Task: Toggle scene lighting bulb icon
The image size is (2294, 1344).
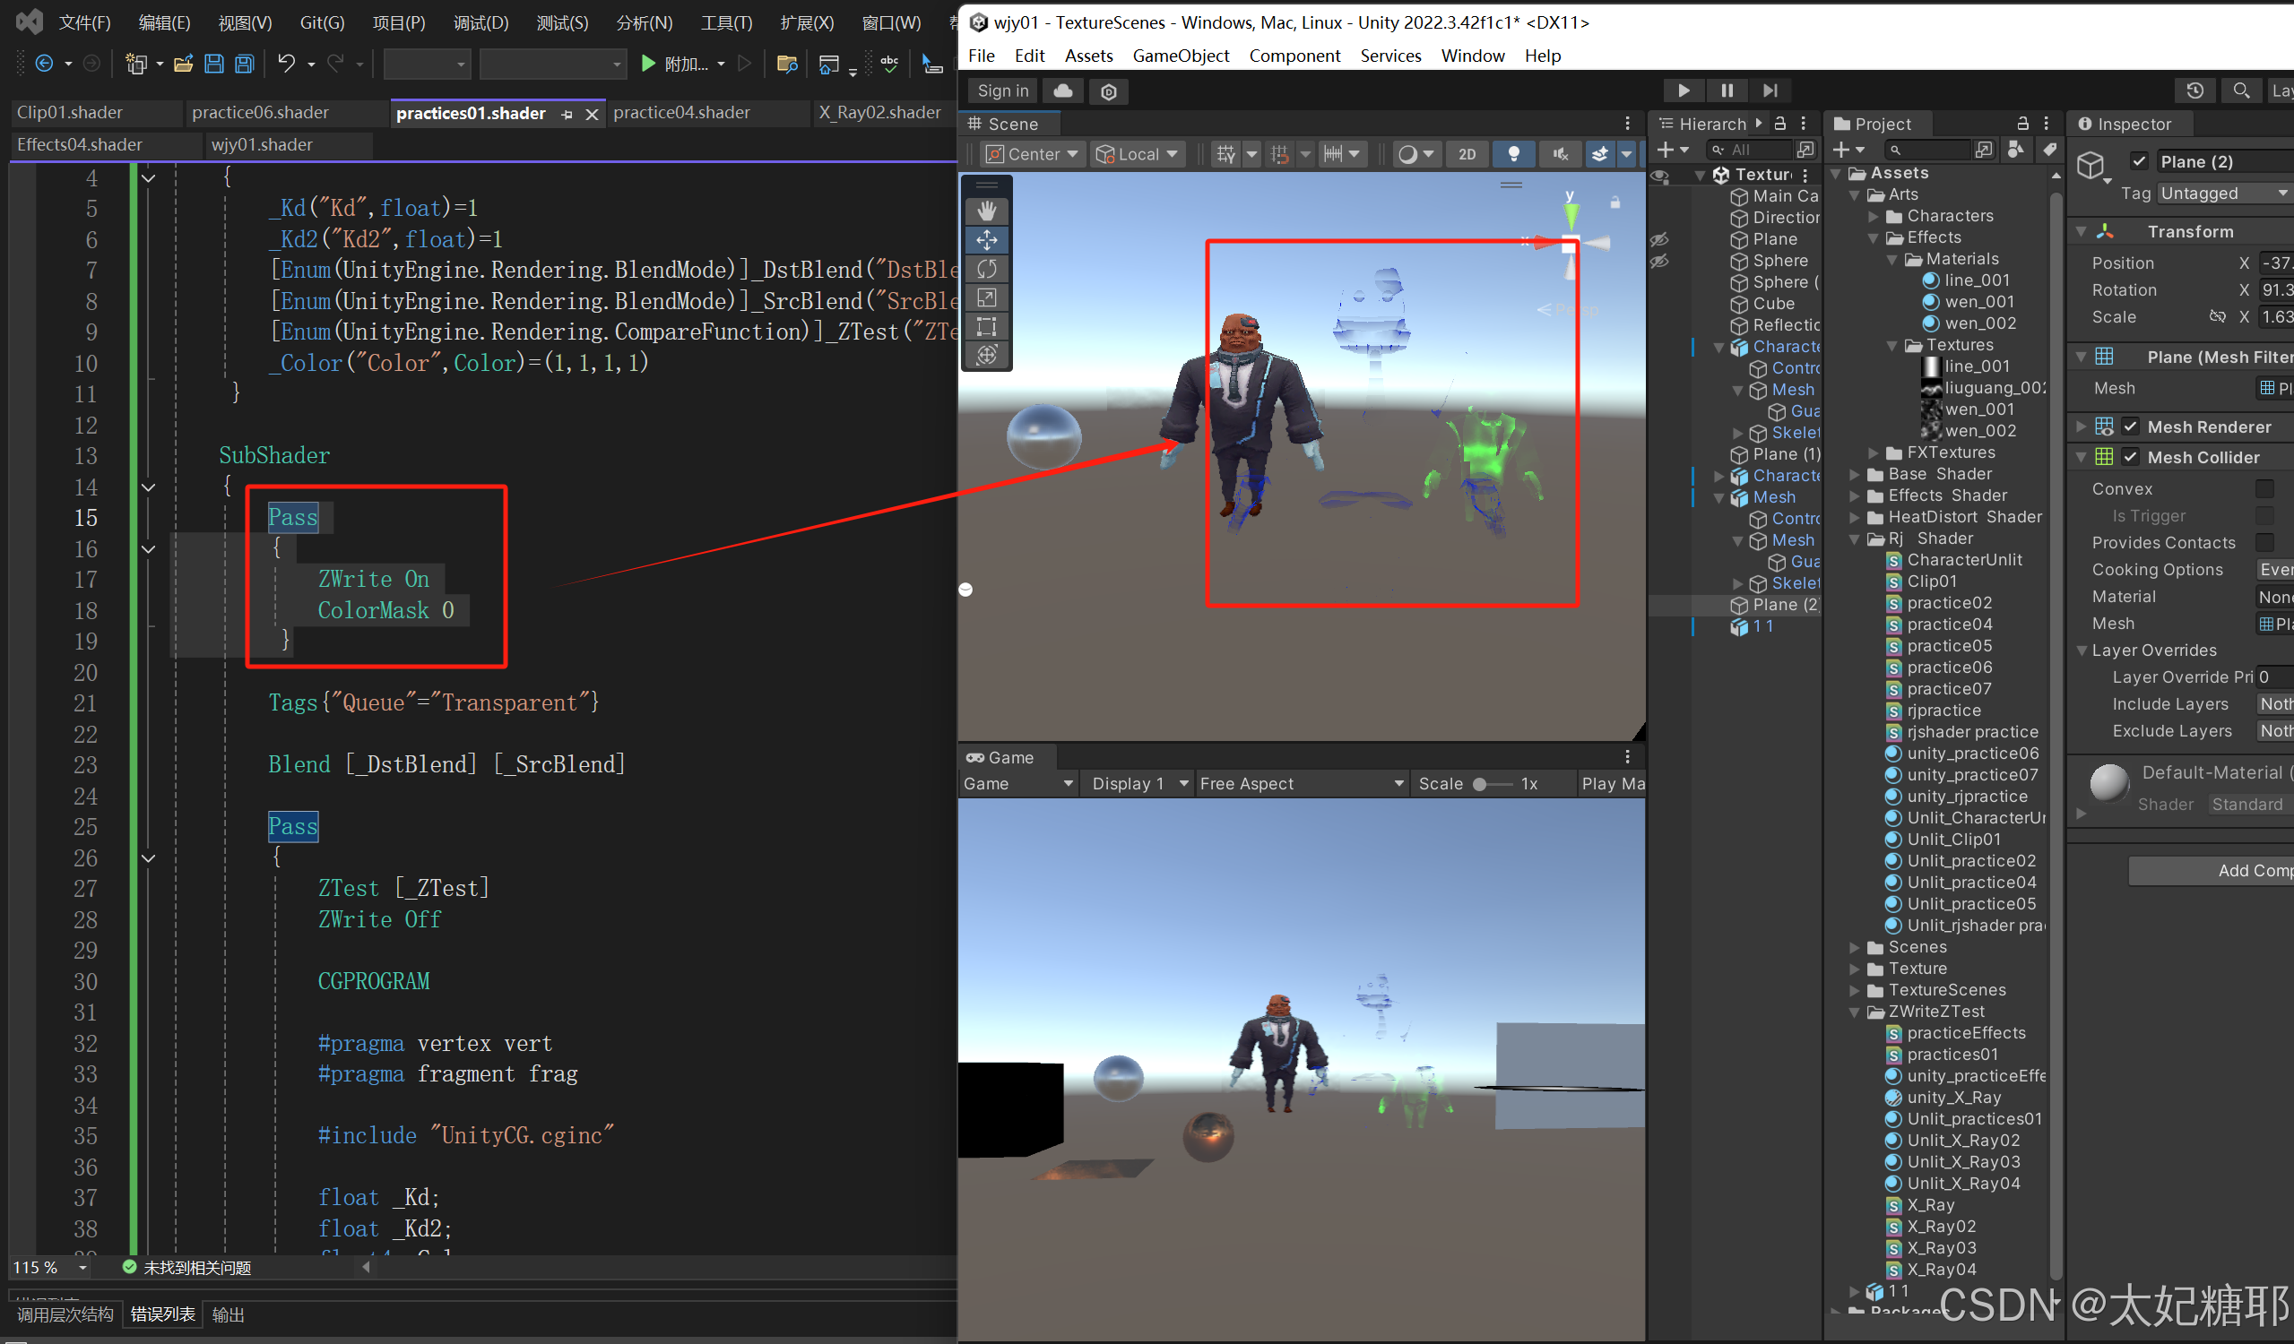Action: click(x=1513, y=154)
